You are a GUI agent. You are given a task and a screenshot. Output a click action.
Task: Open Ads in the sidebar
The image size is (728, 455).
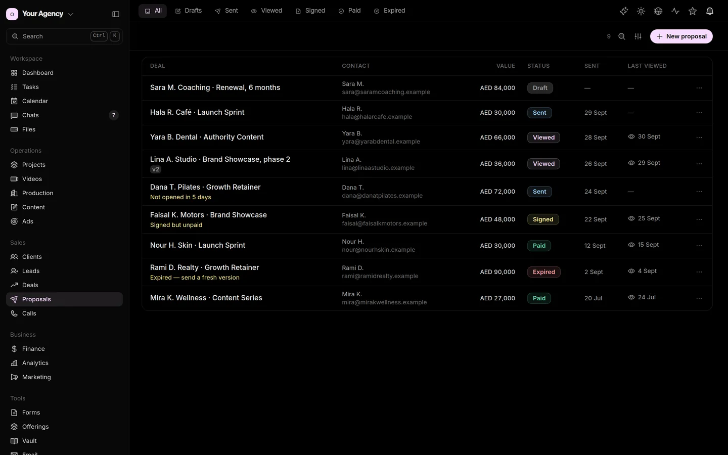[x=64, y=221]
